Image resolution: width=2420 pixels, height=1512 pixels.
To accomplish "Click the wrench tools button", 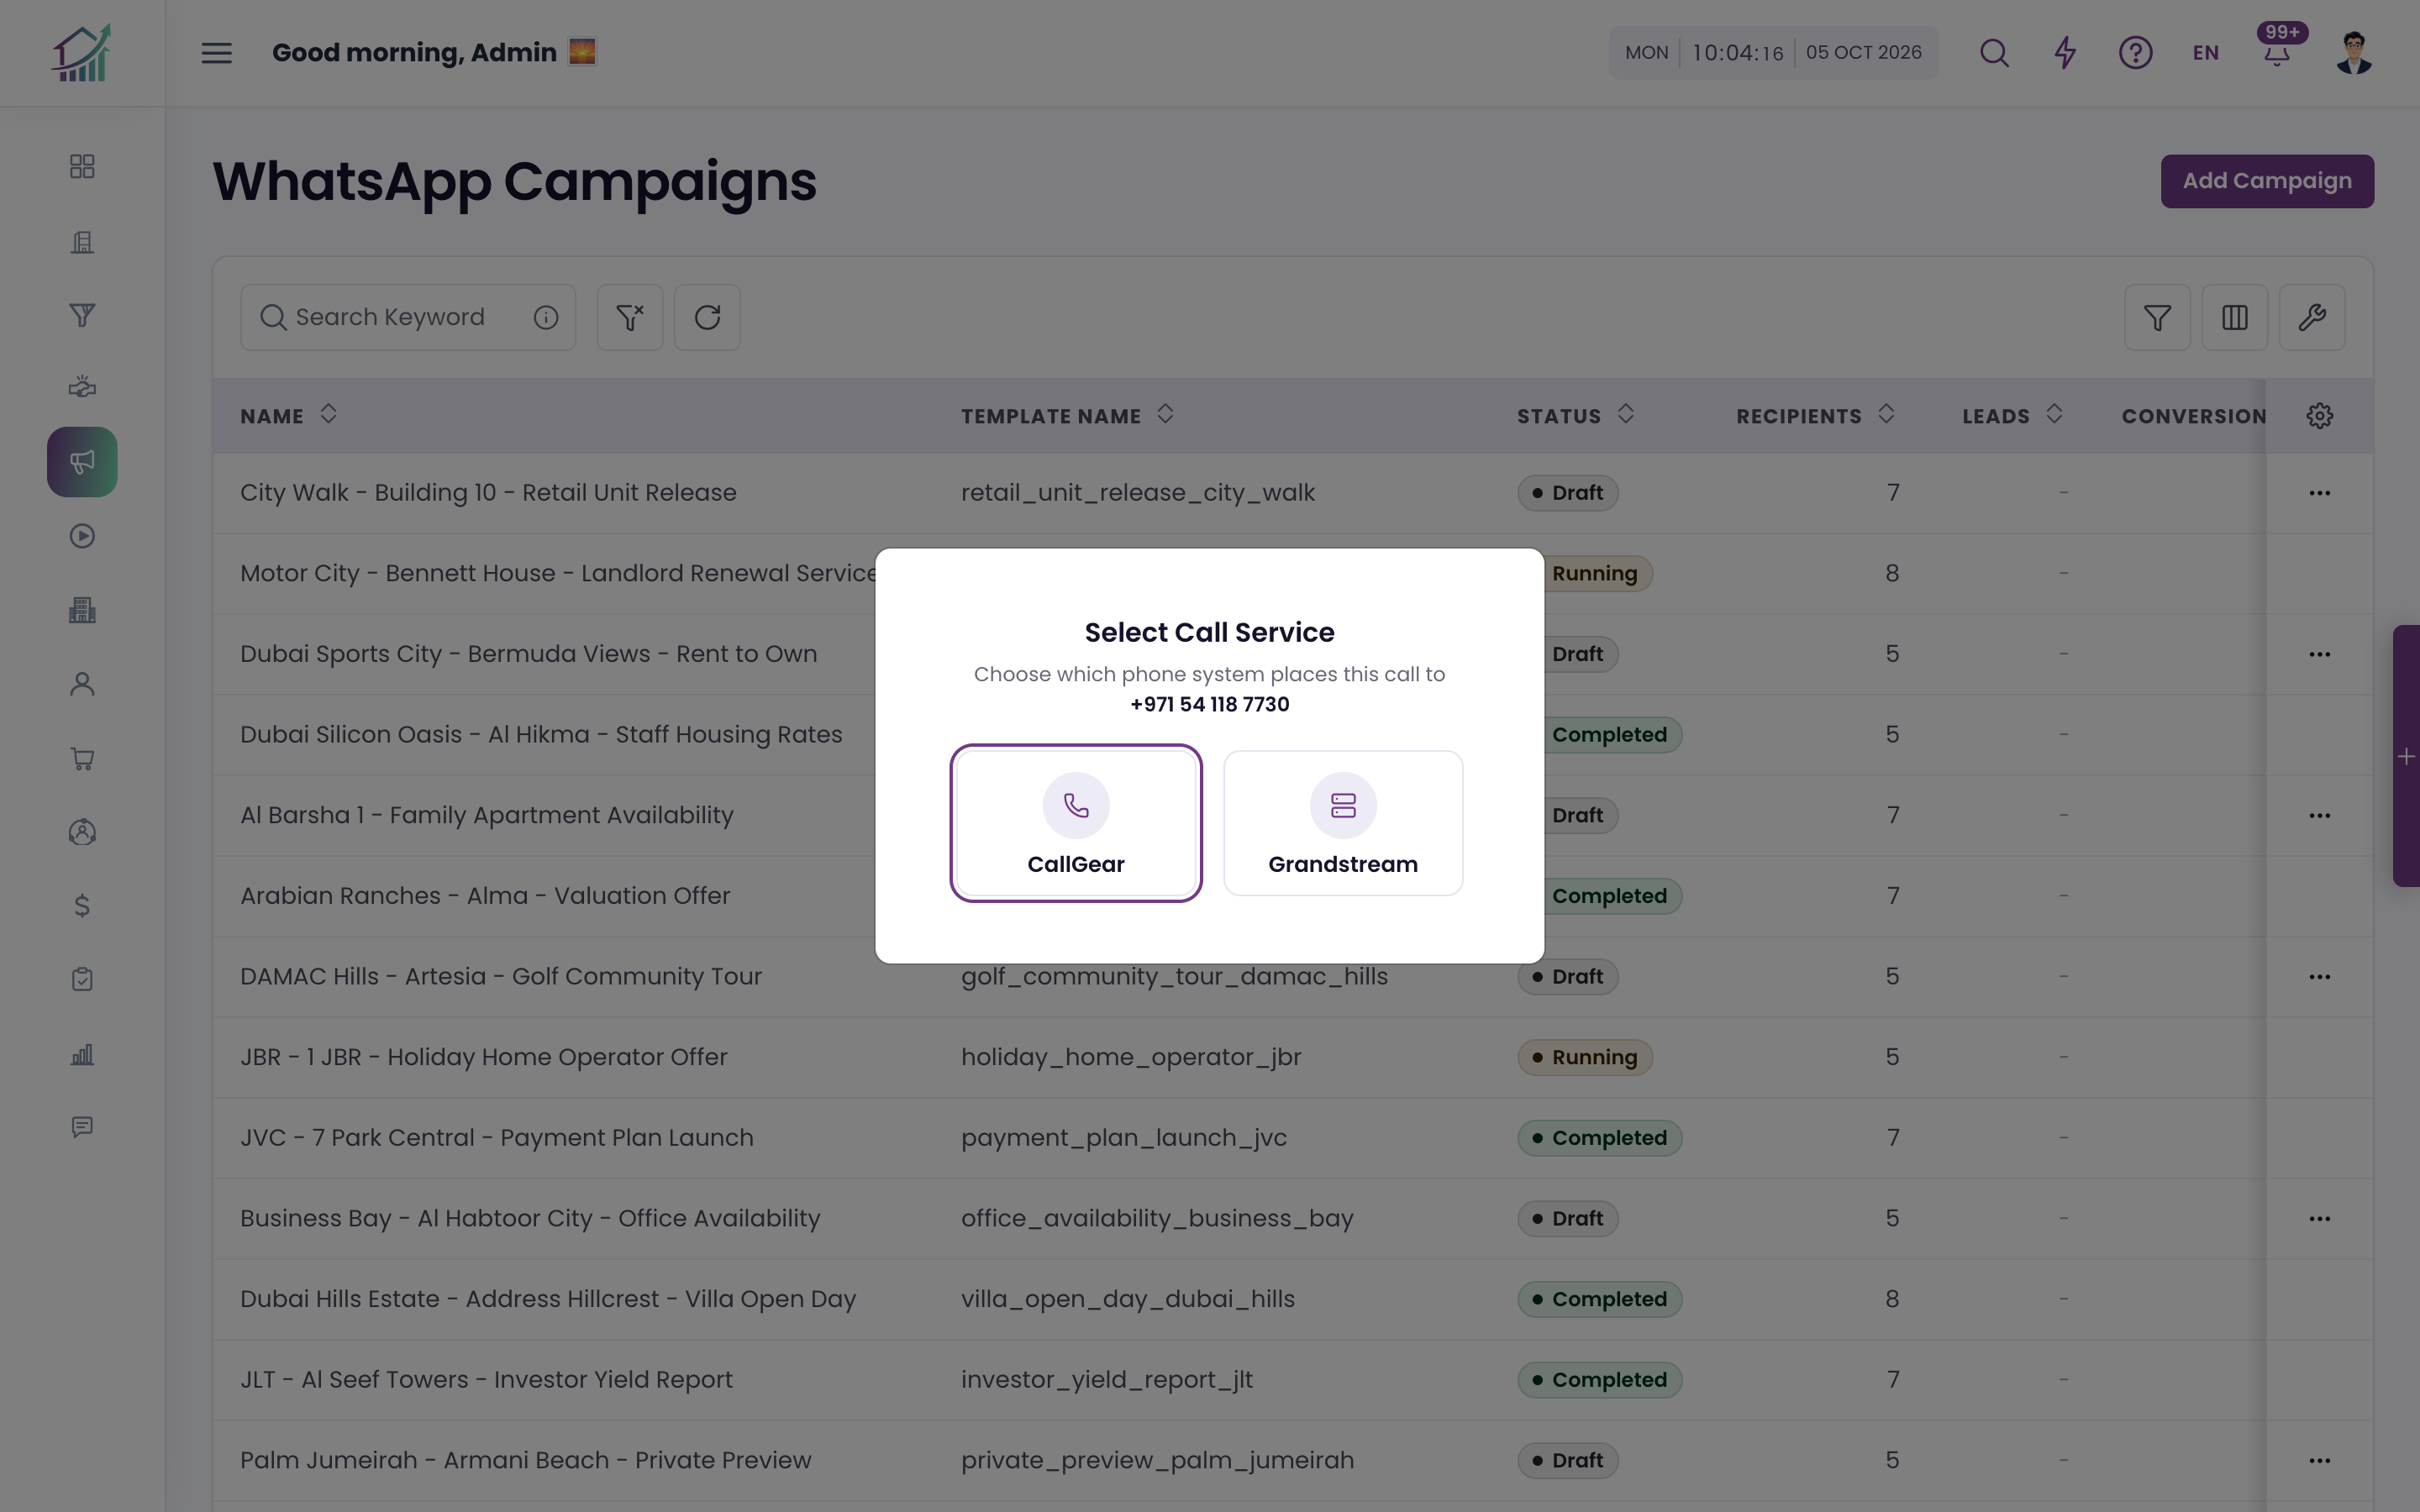I will click(2312, 317).
